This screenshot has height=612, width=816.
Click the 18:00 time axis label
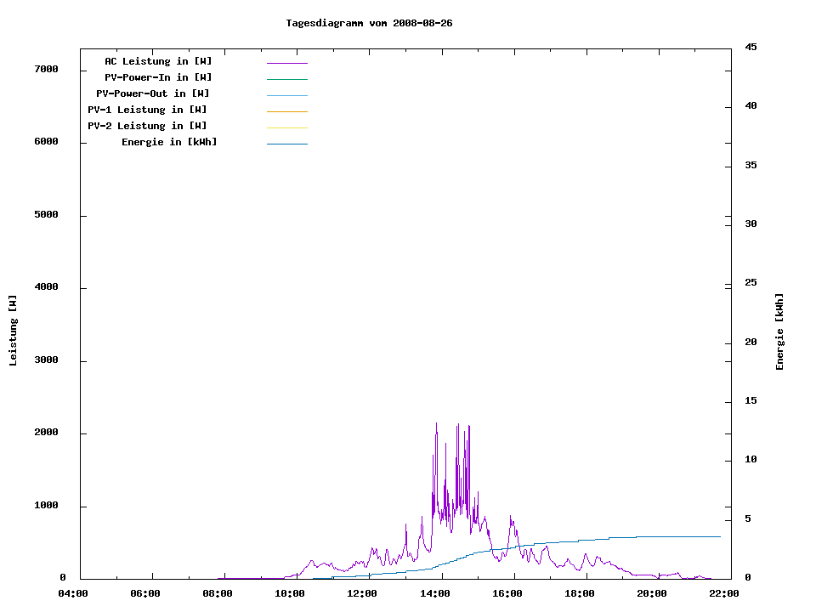click(x=581, y=593)
